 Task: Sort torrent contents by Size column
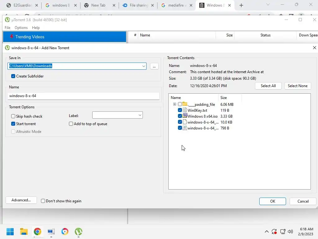coord(230,97)
